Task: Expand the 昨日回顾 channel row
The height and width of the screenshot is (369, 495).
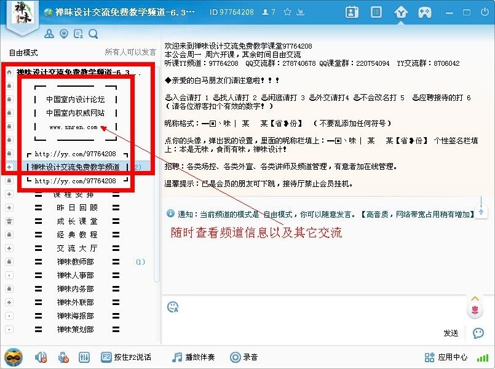Action: tap(9, 208)
